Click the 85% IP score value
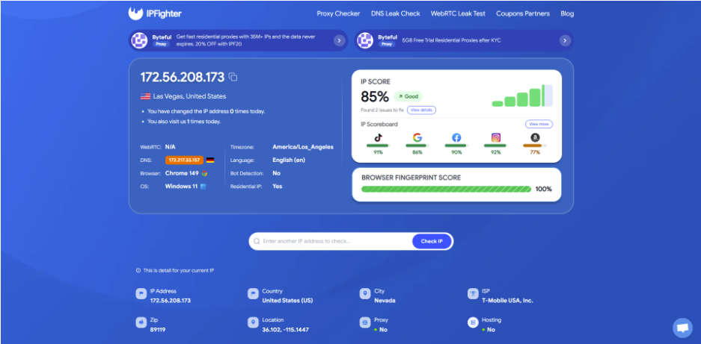 [375, 96]
